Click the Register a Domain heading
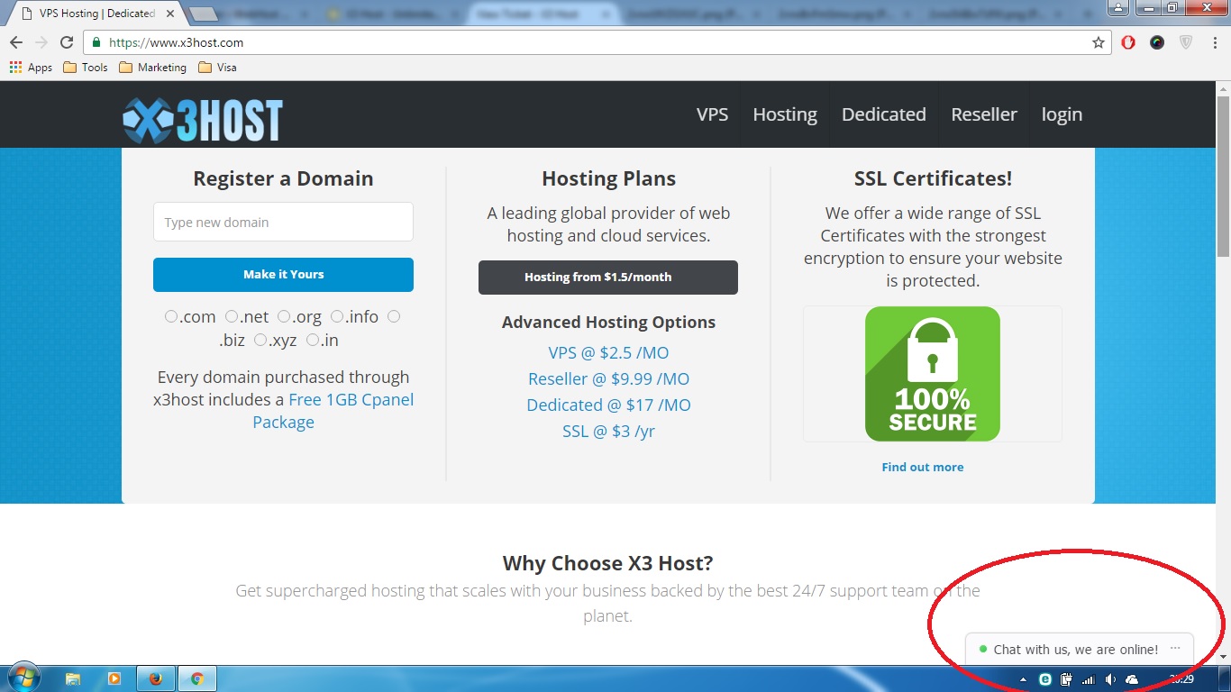Image resolution: width=1231 pixels, height=692 pixels. (x=283, y=178)
